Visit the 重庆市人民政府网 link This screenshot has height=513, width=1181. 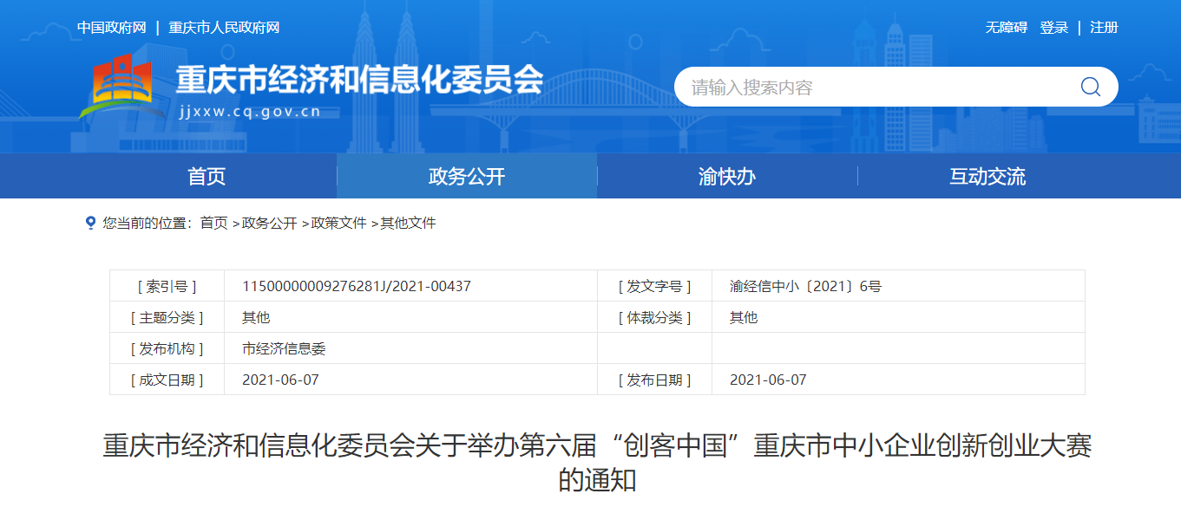tap(224, 28)
